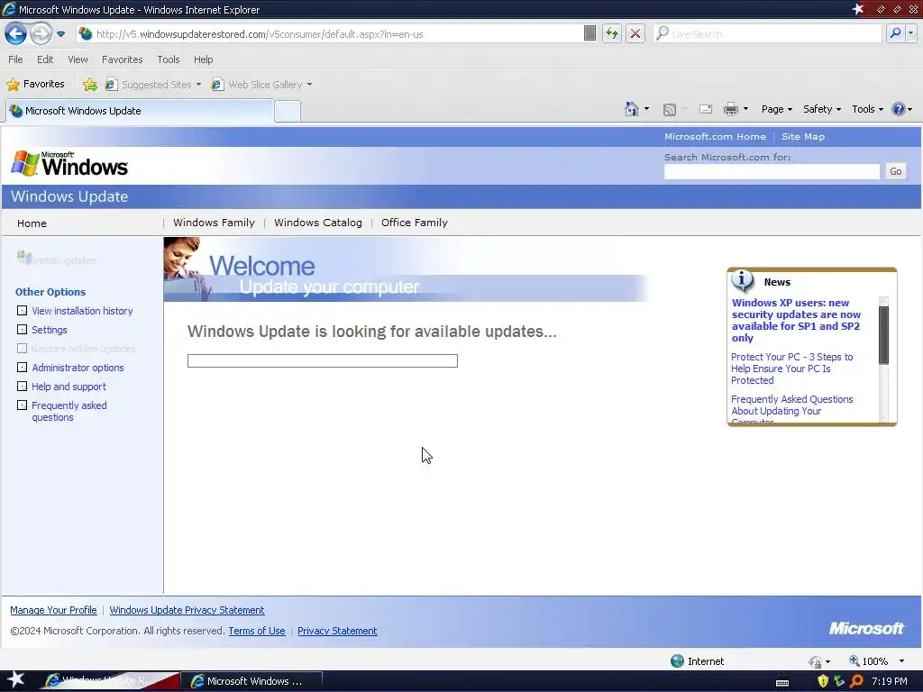Click the Add to Favorites Bar icon

tap(89, 85)
